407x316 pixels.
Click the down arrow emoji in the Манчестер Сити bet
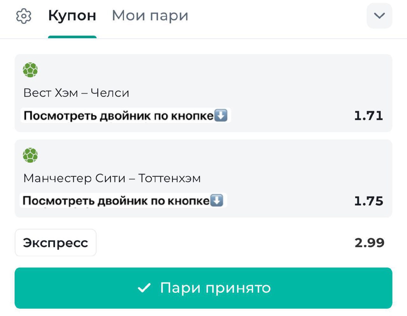217,201
